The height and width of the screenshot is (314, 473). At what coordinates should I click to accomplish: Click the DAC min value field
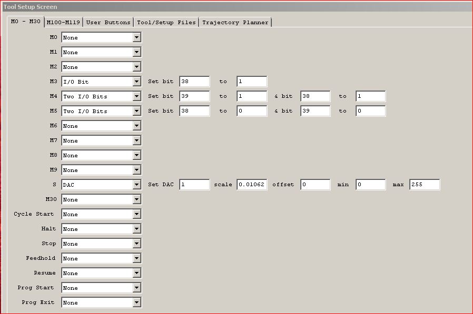click(x=370, y=185)
